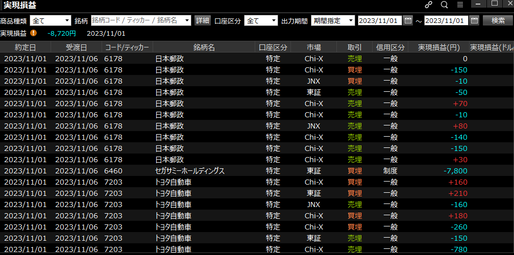The image size is (514, 255).
Task: Open calendar picker for start date
Action: [408, 20]
